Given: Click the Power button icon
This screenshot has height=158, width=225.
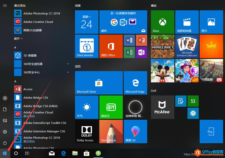Looking at the screenshot, I should click(x=5, y=143).
